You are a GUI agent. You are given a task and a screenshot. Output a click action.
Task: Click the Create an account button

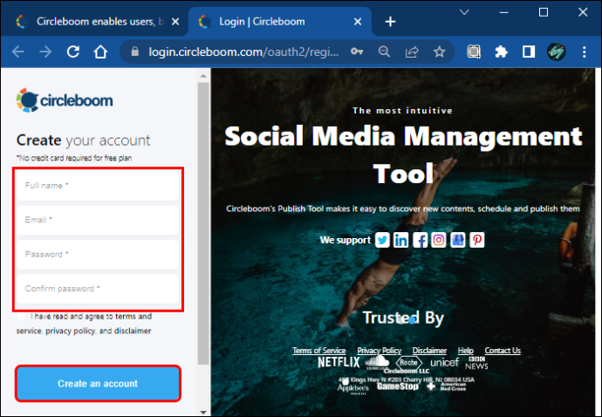[x=98, y=384]
